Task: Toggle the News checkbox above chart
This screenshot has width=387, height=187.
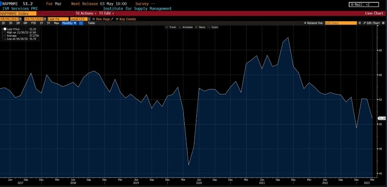Action: 196,27
